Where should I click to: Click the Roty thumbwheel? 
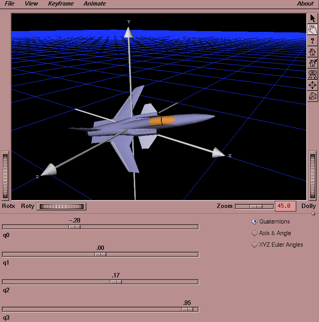tap(62, 206)
